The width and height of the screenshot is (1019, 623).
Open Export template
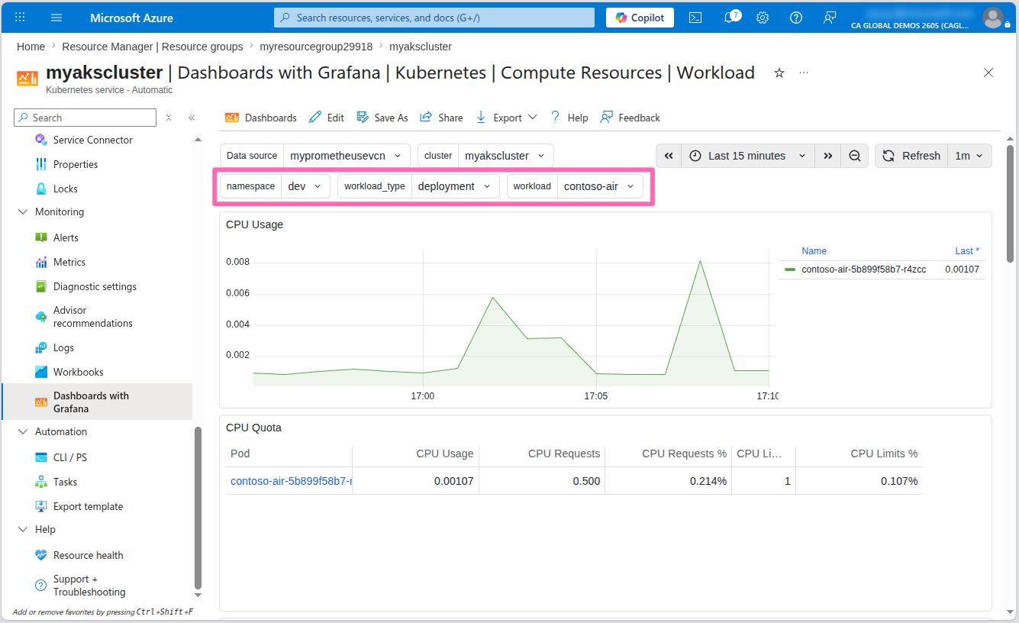pyautogui.click(x=88, y=506)
